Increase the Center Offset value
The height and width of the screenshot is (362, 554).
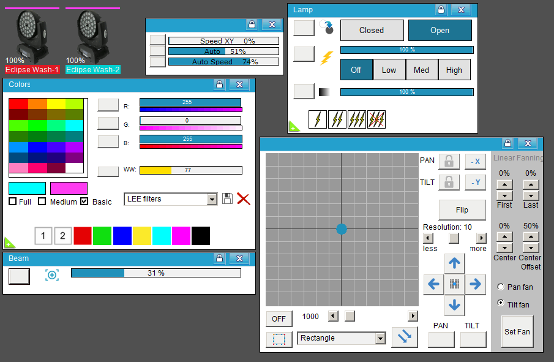[x=531, y=236]
